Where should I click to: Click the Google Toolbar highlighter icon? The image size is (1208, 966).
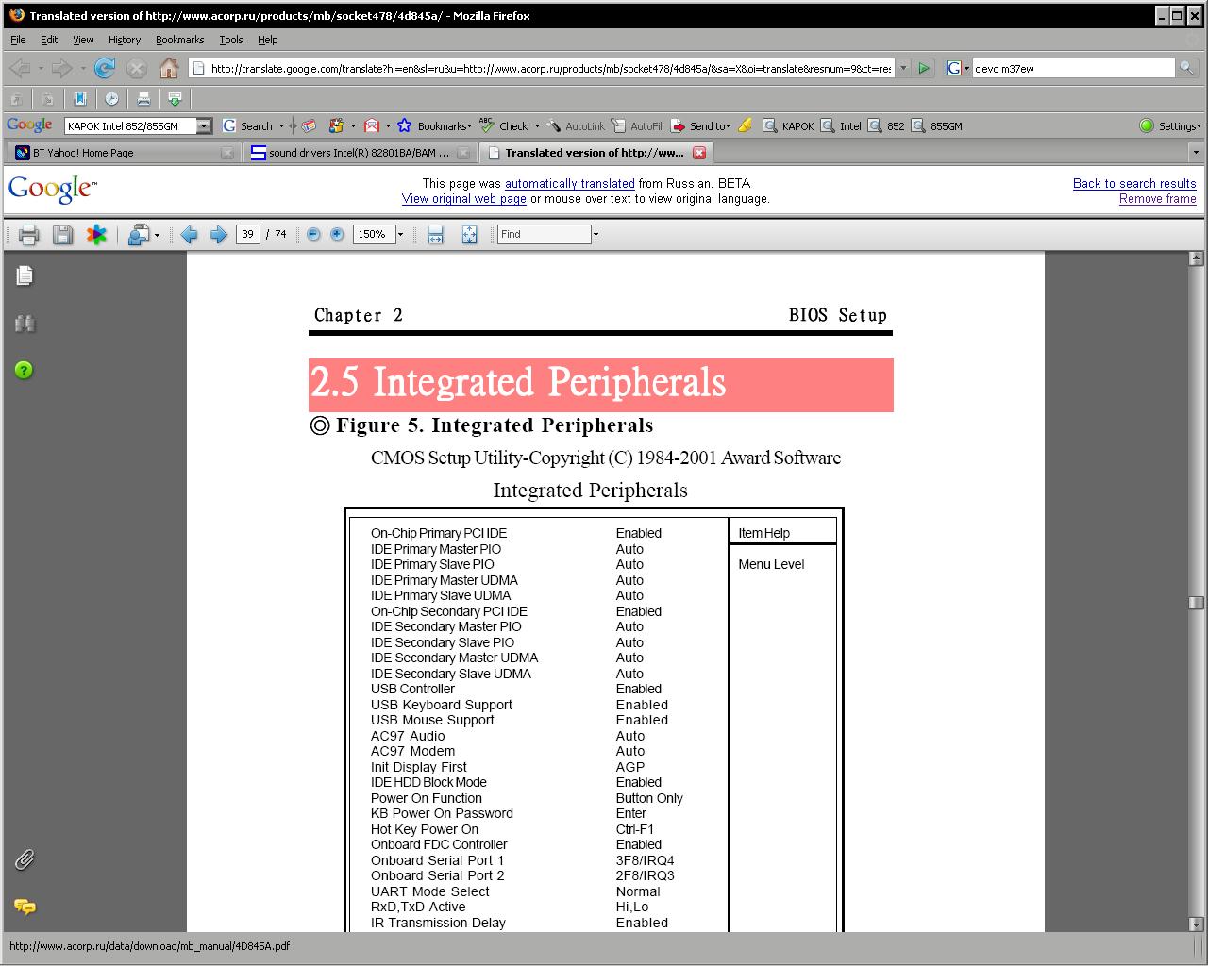coord(745,125)
